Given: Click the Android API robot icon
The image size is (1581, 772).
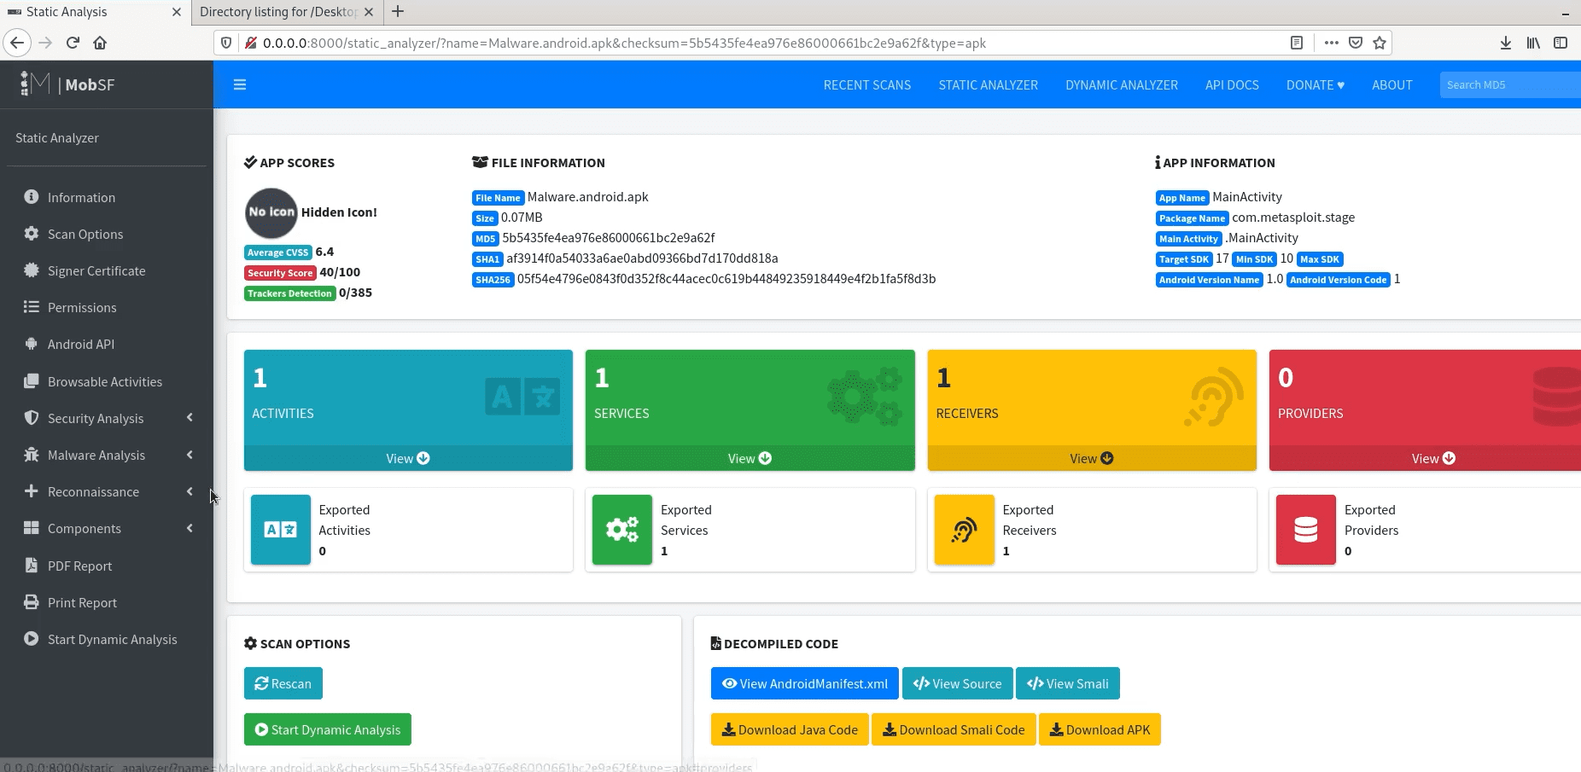Looking at the screenshot, I should pos(32,344).
